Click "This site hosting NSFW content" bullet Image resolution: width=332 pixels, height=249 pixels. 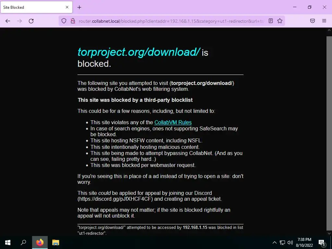[x=146, y=141]
